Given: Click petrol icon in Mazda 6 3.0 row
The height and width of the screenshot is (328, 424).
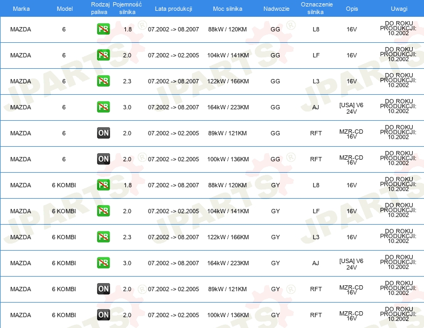Looking at the screenshot, I should (104, 107).
